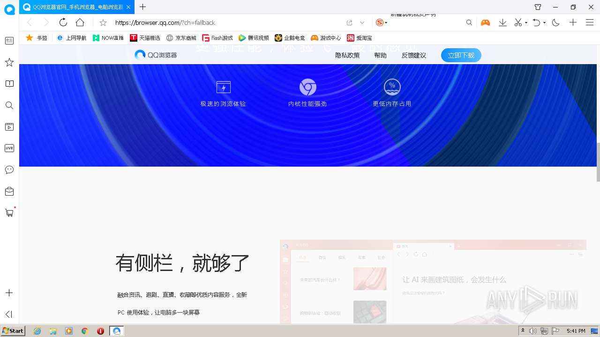Open the skin icon in the title bar
The image size is (600, 337).
pos(538,7)
